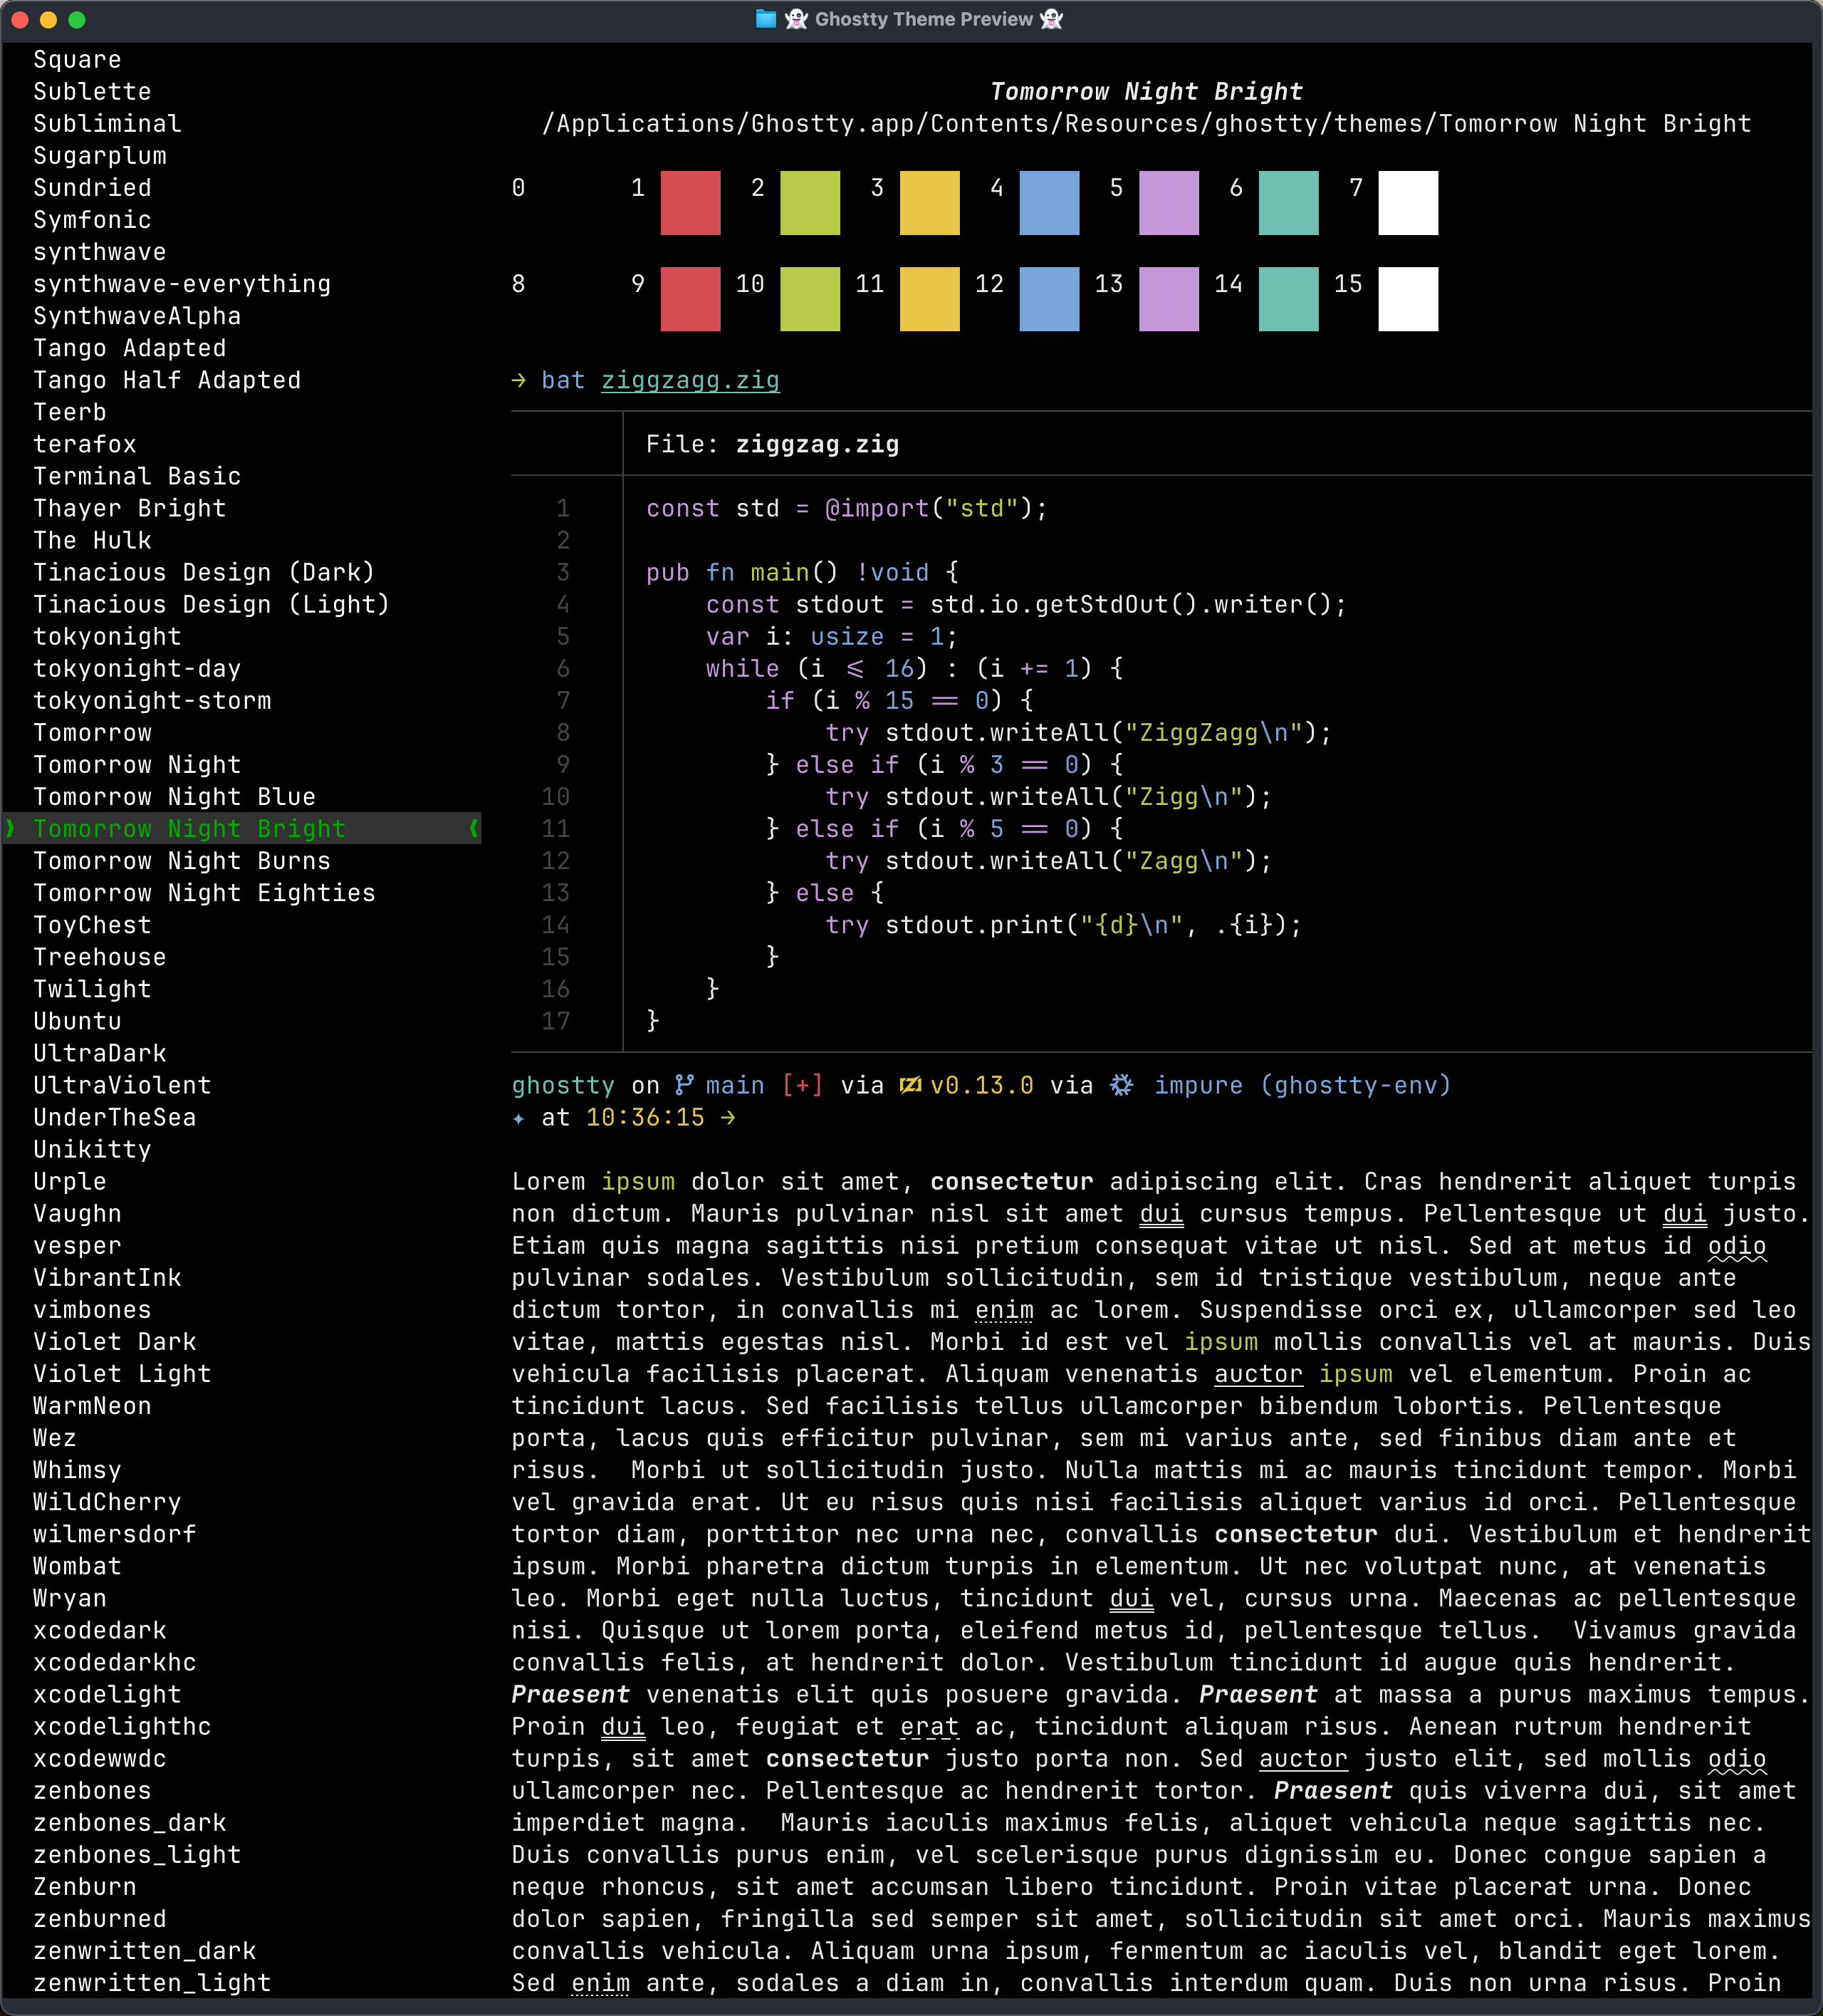Open the underlined ziggzagg.zig link
Viewport: 1823px width, 2016px height.
coord(689,380)
